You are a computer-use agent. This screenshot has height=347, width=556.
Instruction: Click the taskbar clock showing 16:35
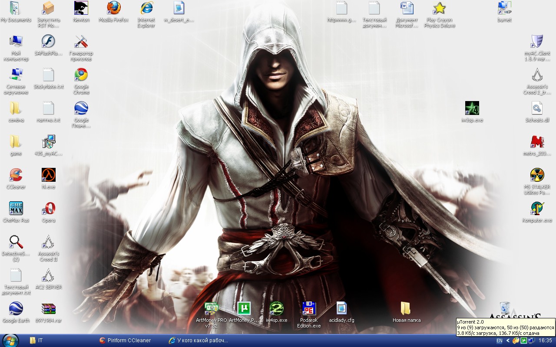(545, 341)
